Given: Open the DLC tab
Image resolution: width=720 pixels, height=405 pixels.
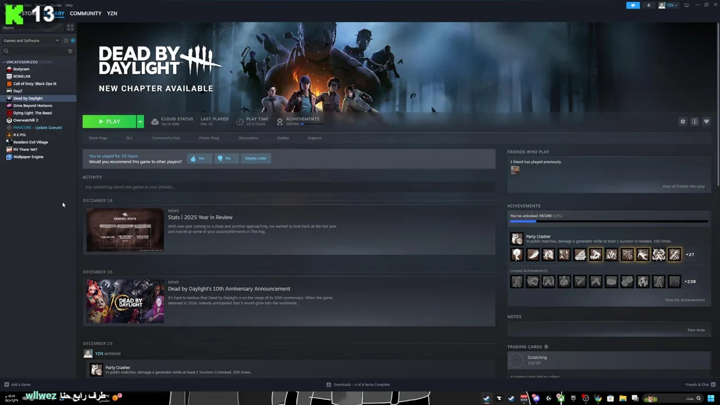Looking at the screenshot, I should (x=129, y=138).
